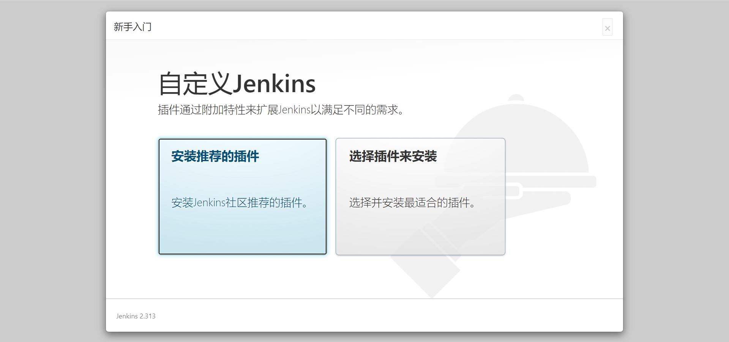Click the 安装推荐的插件 bold heading
Screen dimensions: 729x342
pos(215,156)
